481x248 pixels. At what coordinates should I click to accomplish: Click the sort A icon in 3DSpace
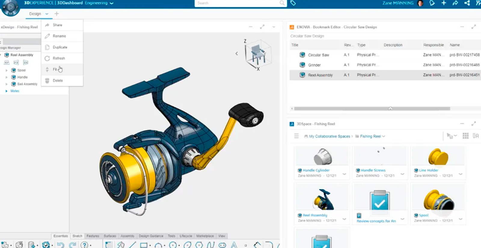click(476, 136)
